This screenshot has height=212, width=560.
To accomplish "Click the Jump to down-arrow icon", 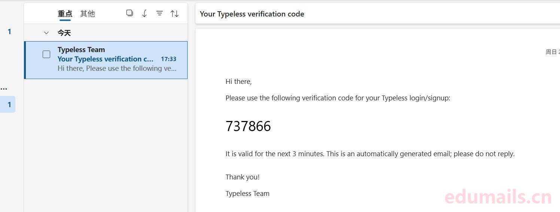I will tap(144, 13).
